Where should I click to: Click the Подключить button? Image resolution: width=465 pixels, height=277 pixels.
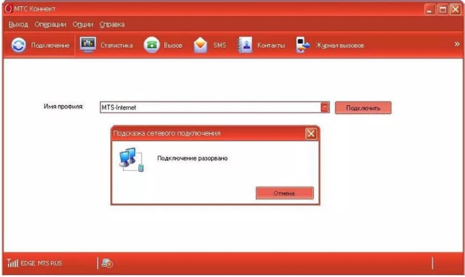[x=363, y=108]
